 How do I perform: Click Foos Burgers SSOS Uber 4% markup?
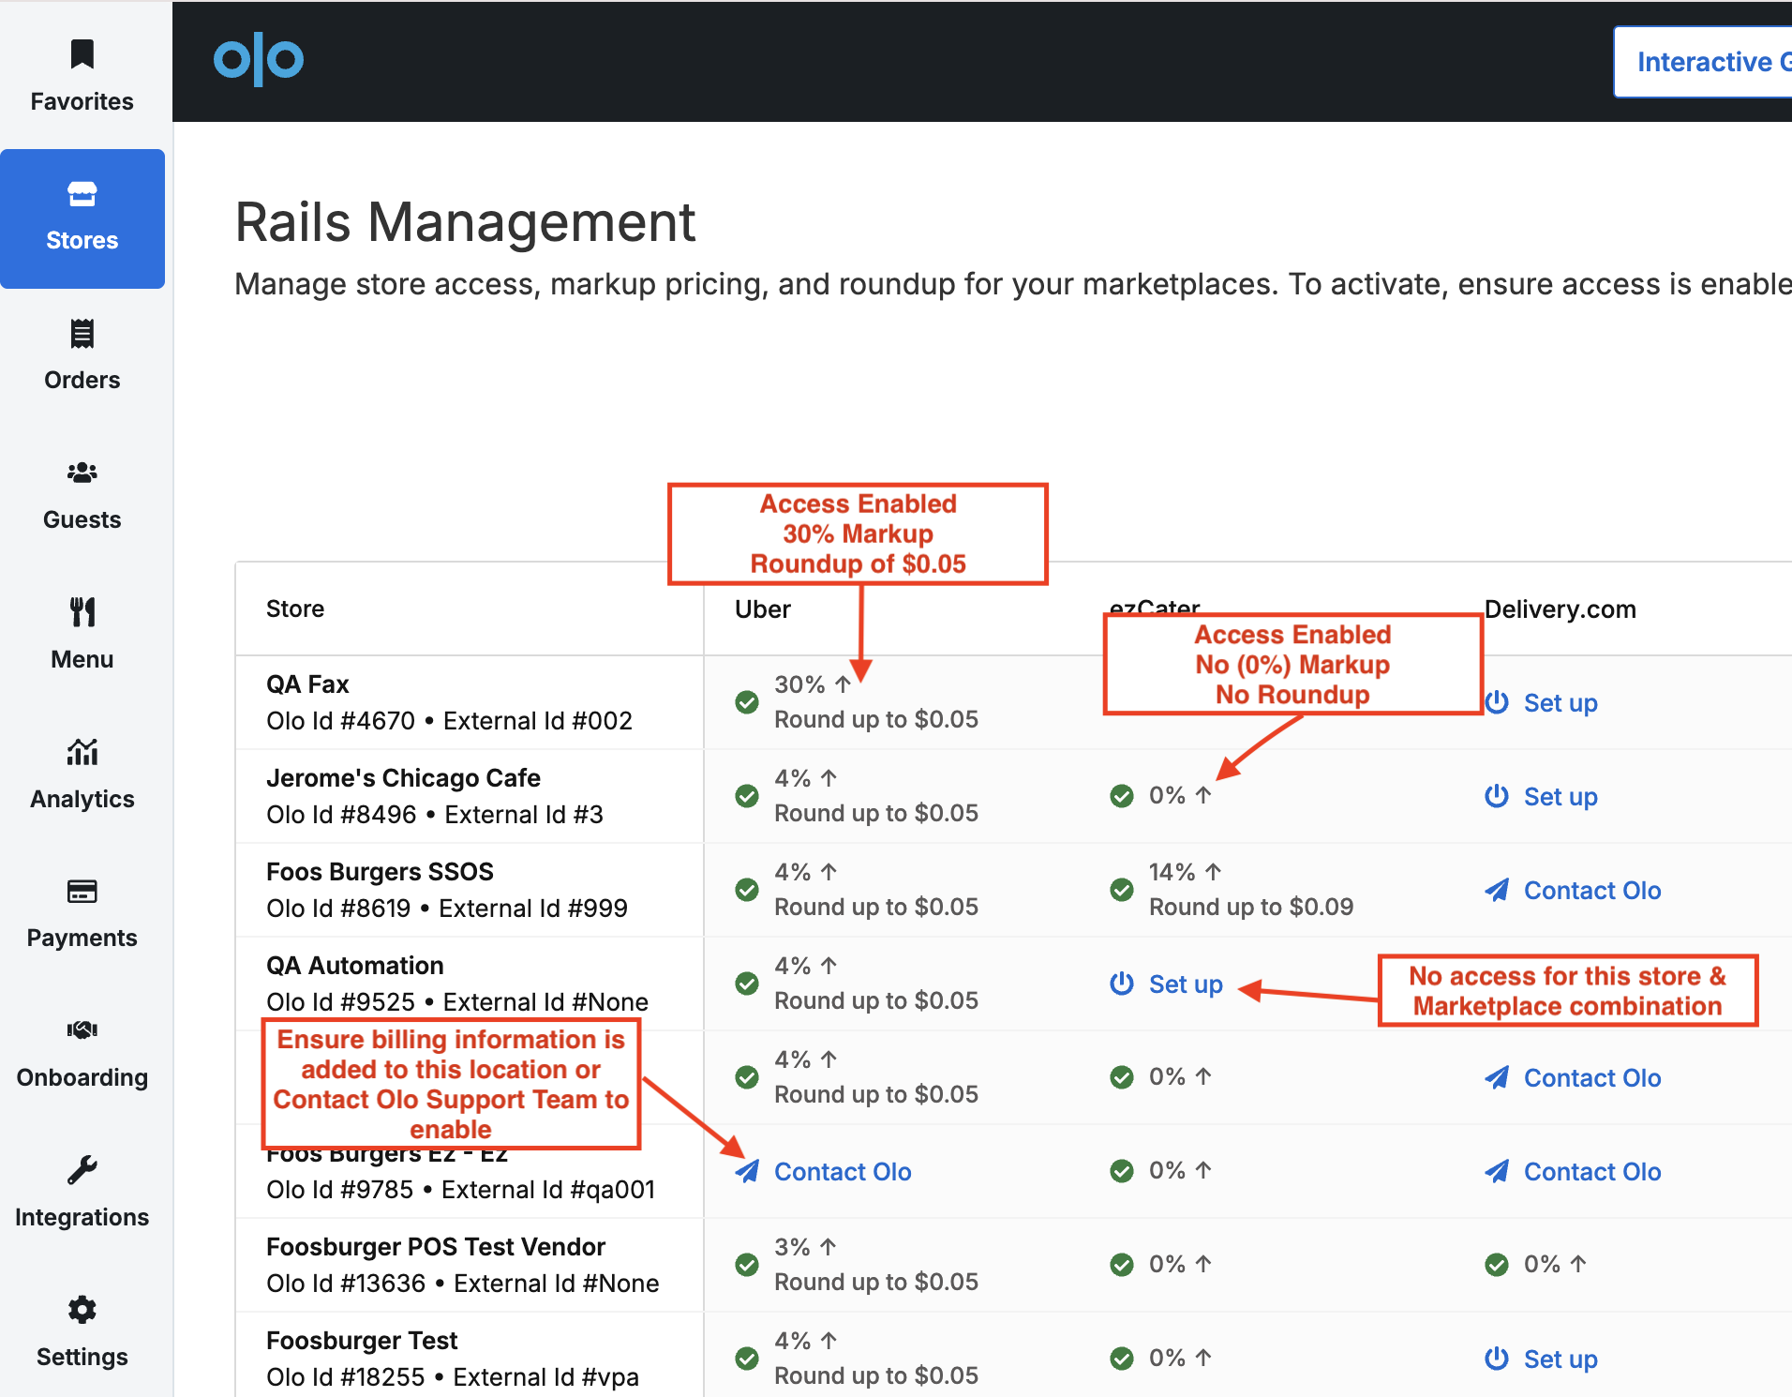click(x=805, y=872)
